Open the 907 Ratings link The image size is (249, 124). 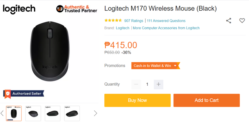point(134,21)
